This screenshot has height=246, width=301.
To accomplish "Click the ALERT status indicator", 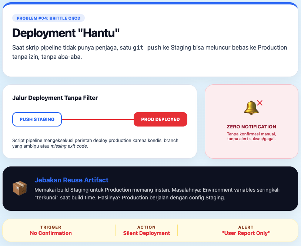I will click(x=246, y=227).
